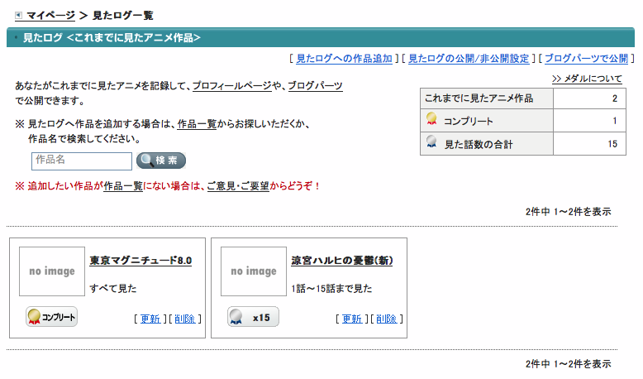Open the 東京マグニチュード8.0 title link
Image resolution: width=643 pixels, height=379 pixels.
[x=141, y=261]
